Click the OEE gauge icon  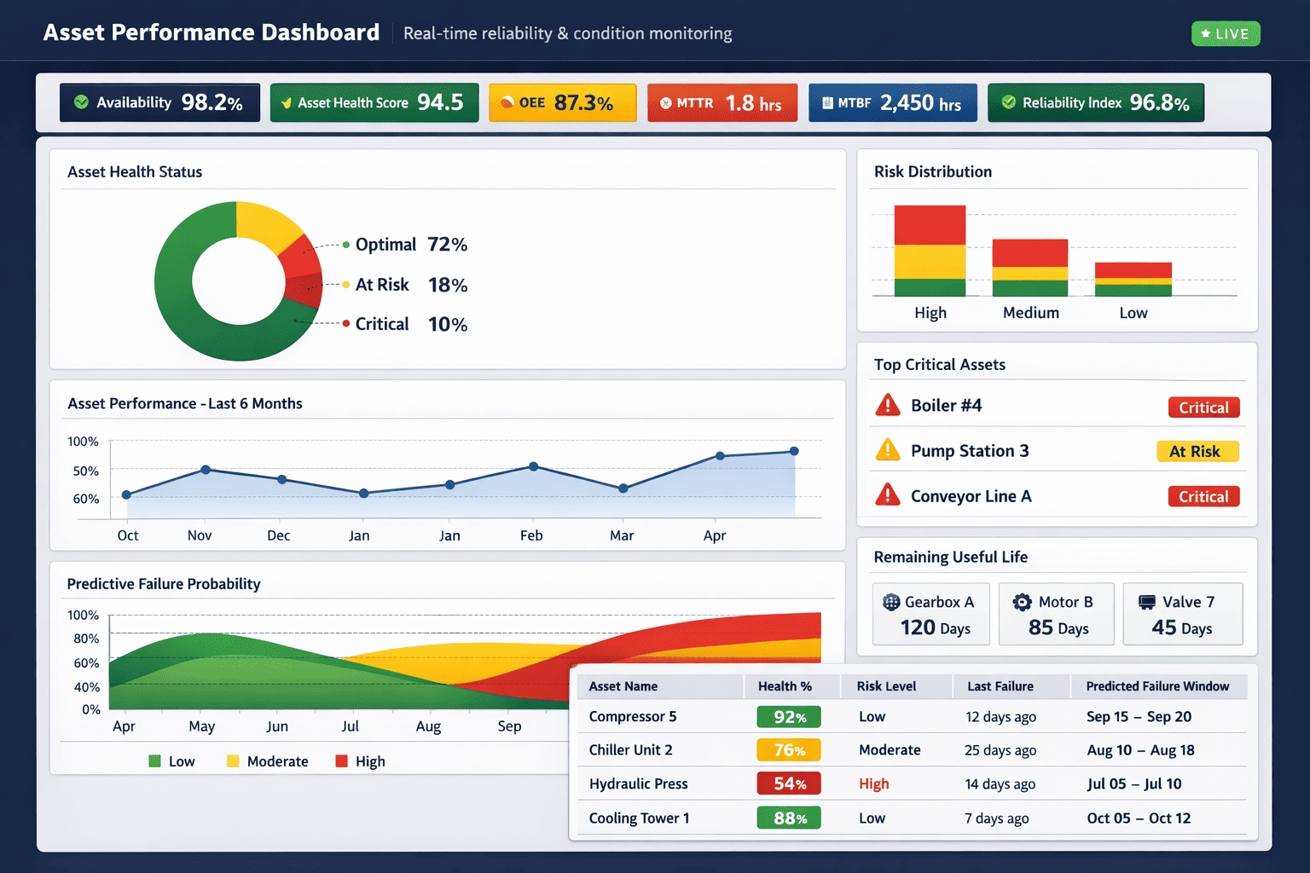click(507, 102)
